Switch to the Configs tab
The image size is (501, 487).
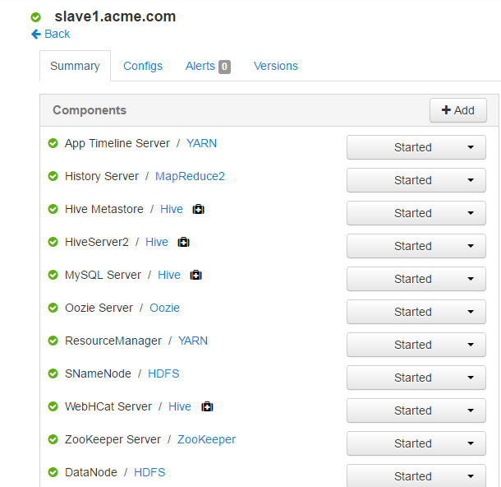(143, 66)
